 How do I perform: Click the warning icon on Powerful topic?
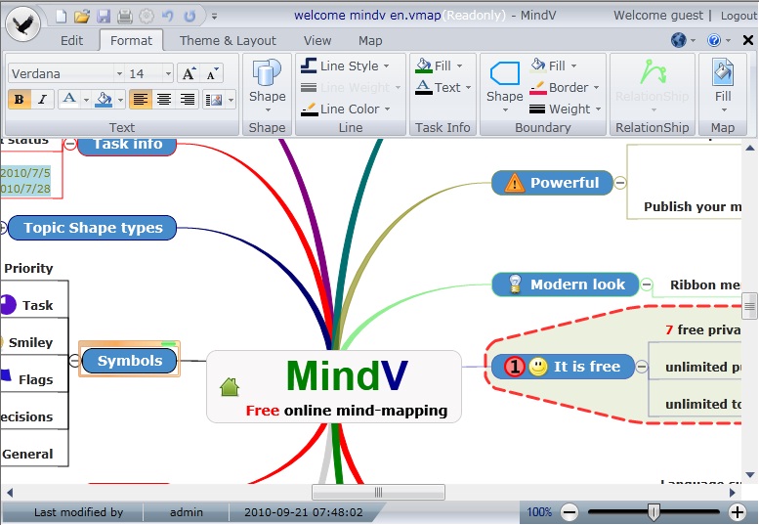tap(514, 183)
